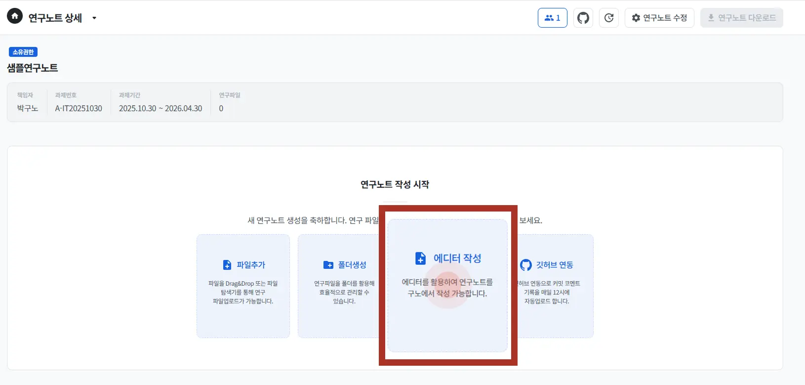The height and width of the screenshot is (385, 805).
Task: Click the refresh history icon
Action: tap(609, 18)
